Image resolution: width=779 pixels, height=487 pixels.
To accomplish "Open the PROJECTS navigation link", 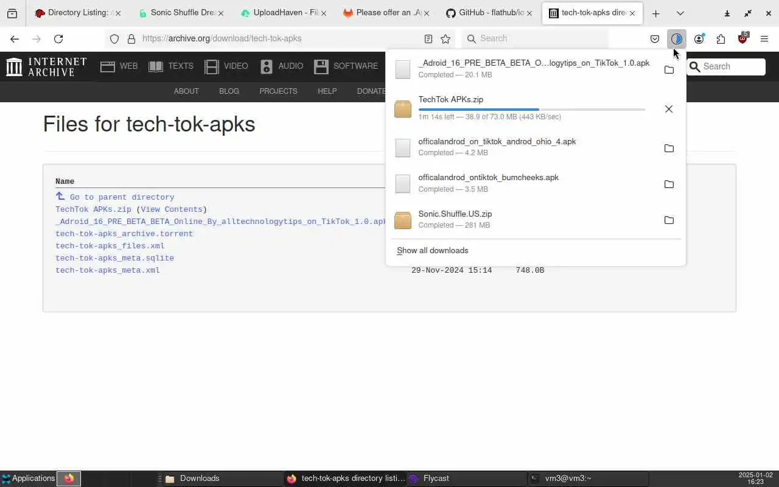I will pyautogui.click(x=278, y=91).
